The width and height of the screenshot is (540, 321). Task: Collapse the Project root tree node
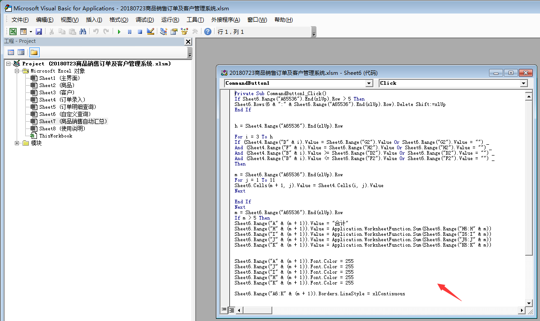[x=8, y=64]
